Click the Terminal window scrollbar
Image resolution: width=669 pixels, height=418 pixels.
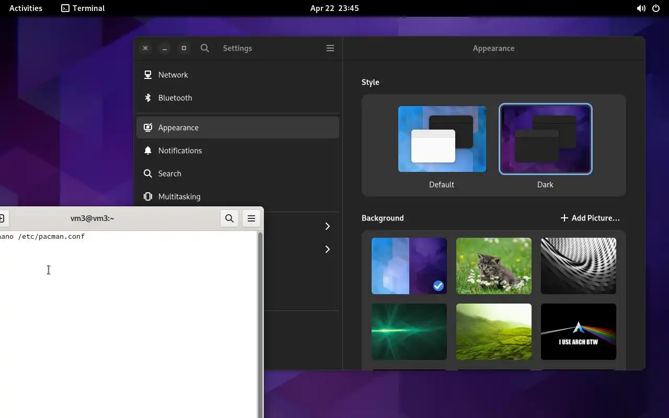point(260,324)
